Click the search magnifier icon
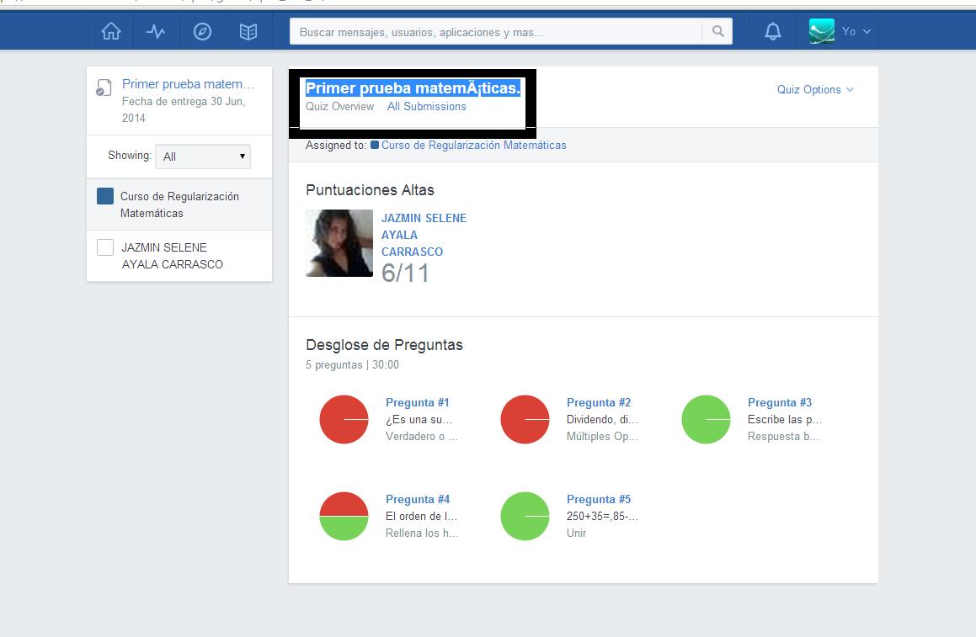The width and height of the screenshot is (976, 637). [x=717, y=32]
